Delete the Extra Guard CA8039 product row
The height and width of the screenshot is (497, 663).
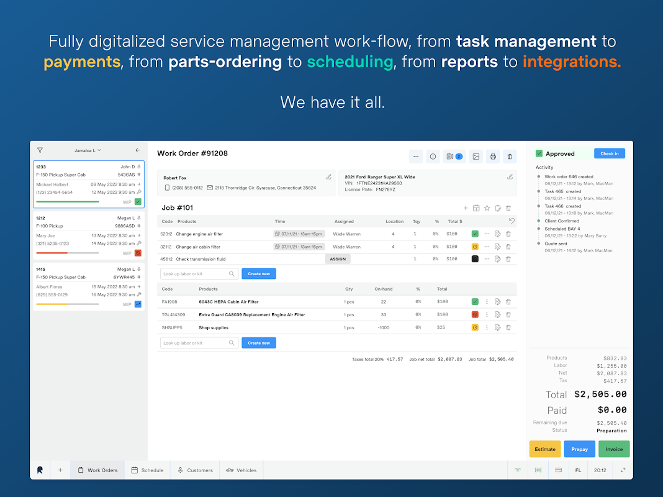[x=508, y=315]
